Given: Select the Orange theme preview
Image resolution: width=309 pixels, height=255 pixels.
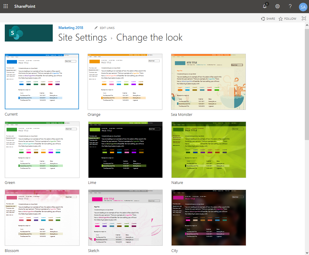Looking at the screenshot, I should 125,81.
